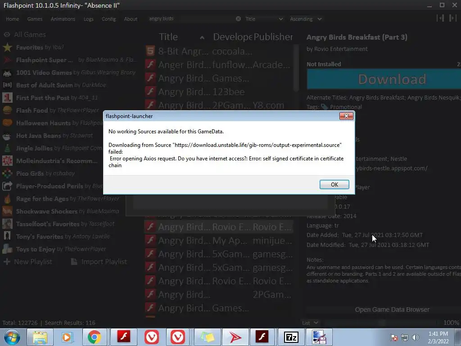Select Molleindustria's Recomm playlist icon
This screenshot has height=346, width=461.
(7, 161)
